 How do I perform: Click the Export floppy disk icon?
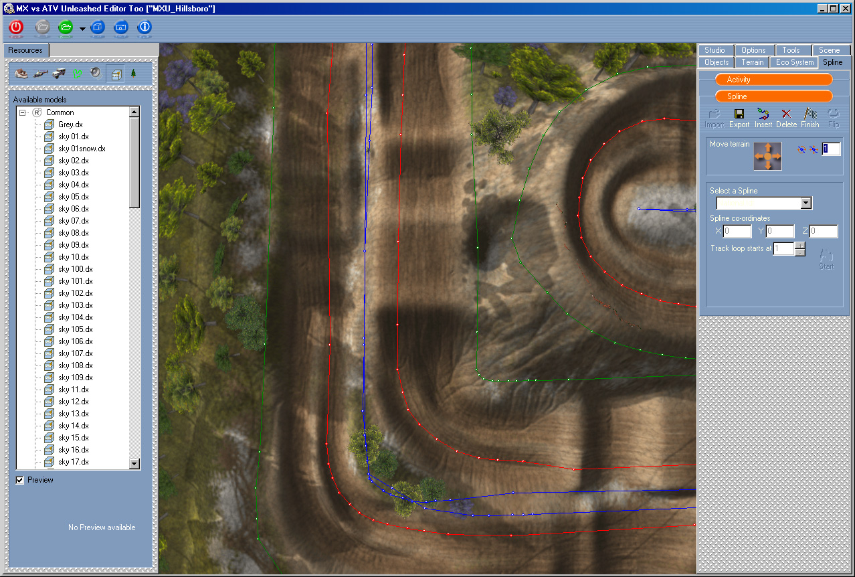[739, 118]
